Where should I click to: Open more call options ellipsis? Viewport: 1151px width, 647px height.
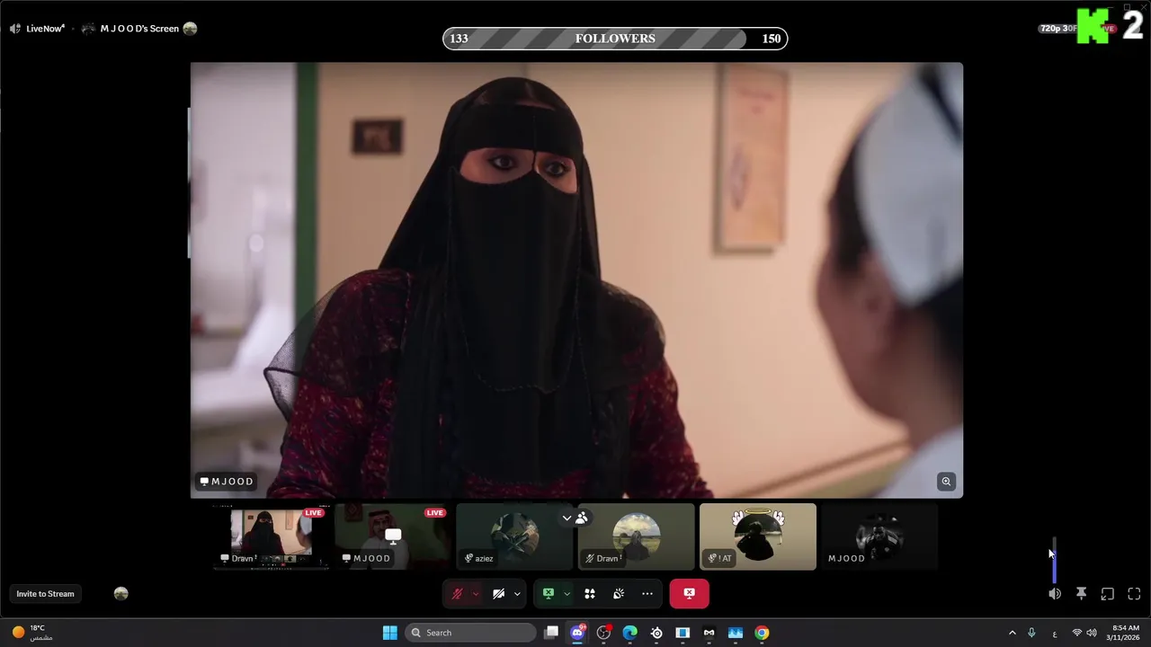click(647, 594)
